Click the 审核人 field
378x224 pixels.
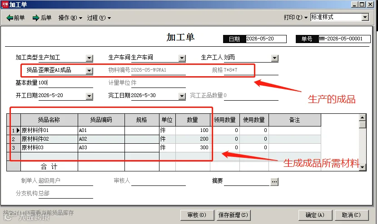[x=159, y=181]
